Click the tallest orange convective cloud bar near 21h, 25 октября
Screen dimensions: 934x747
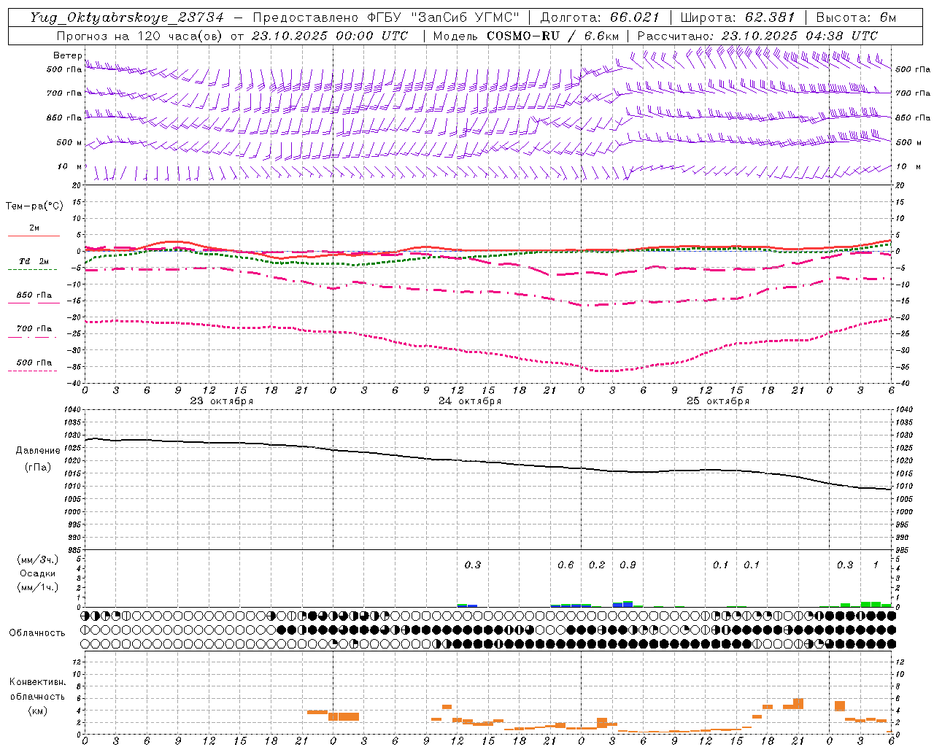click(798, 703)
